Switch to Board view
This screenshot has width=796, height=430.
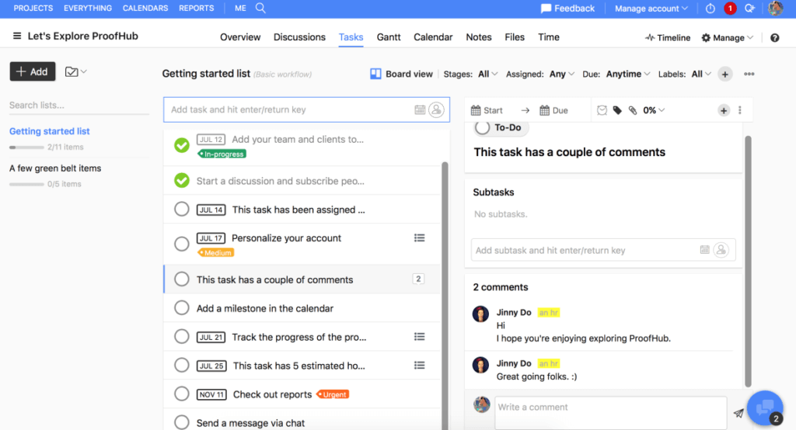coord(402,74)
